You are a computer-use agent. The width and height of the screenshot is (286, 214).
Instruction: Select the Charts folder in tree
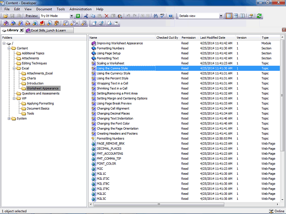[31, 78]
